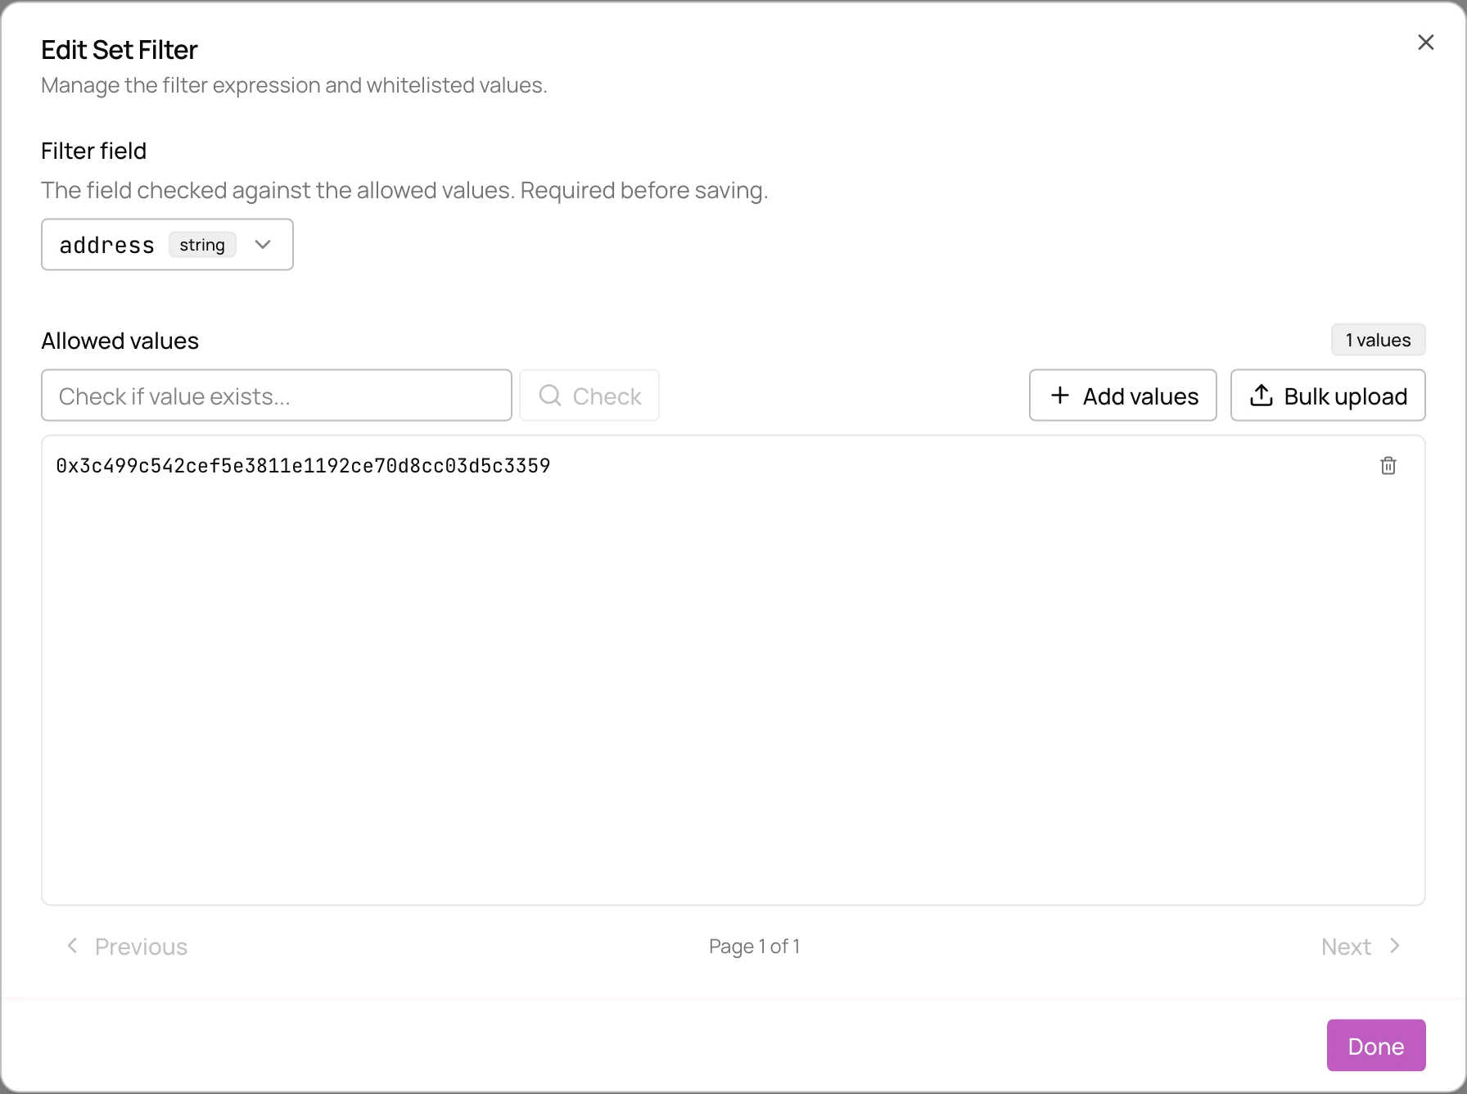Click the Done button
This screenshot has width=1467, height=1094.
tap(1376, 1046)
